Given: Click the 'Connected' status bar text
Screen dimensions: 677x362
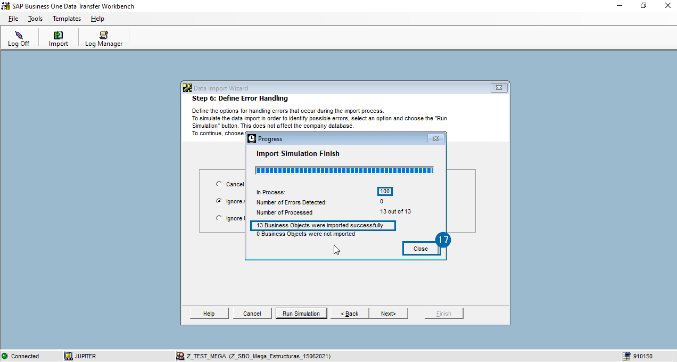Looking at the screenshot, I should click(x=25, y=356).
